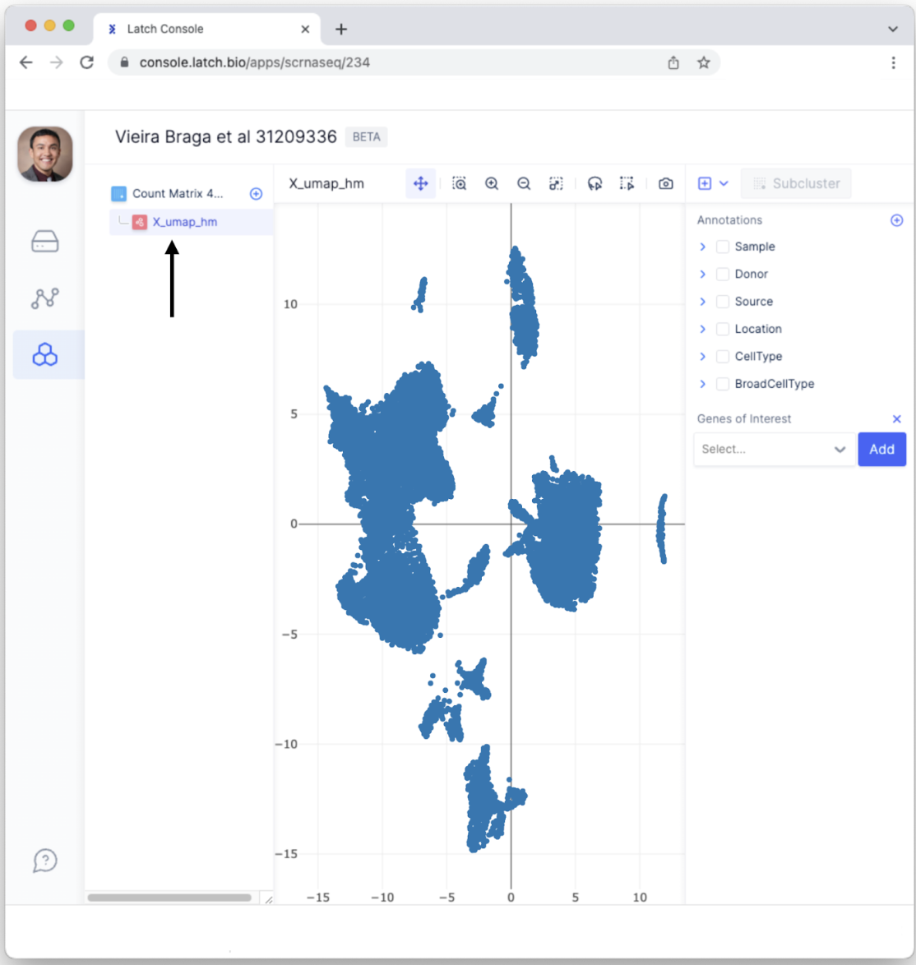Click the Vieira Braga et al title
This screenshot has width=916, height=965.
click(225, 136)
